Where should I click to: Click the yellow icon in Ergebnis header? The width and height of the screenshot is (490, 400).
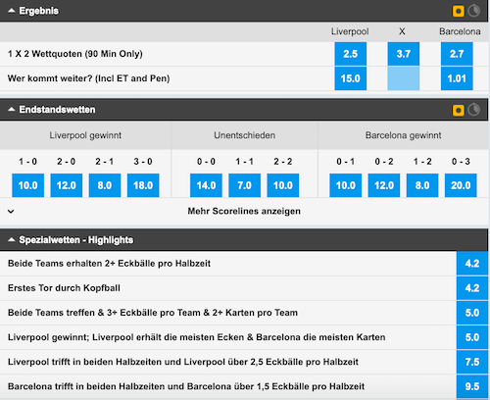pyautogui.click(x=459, y=11)
